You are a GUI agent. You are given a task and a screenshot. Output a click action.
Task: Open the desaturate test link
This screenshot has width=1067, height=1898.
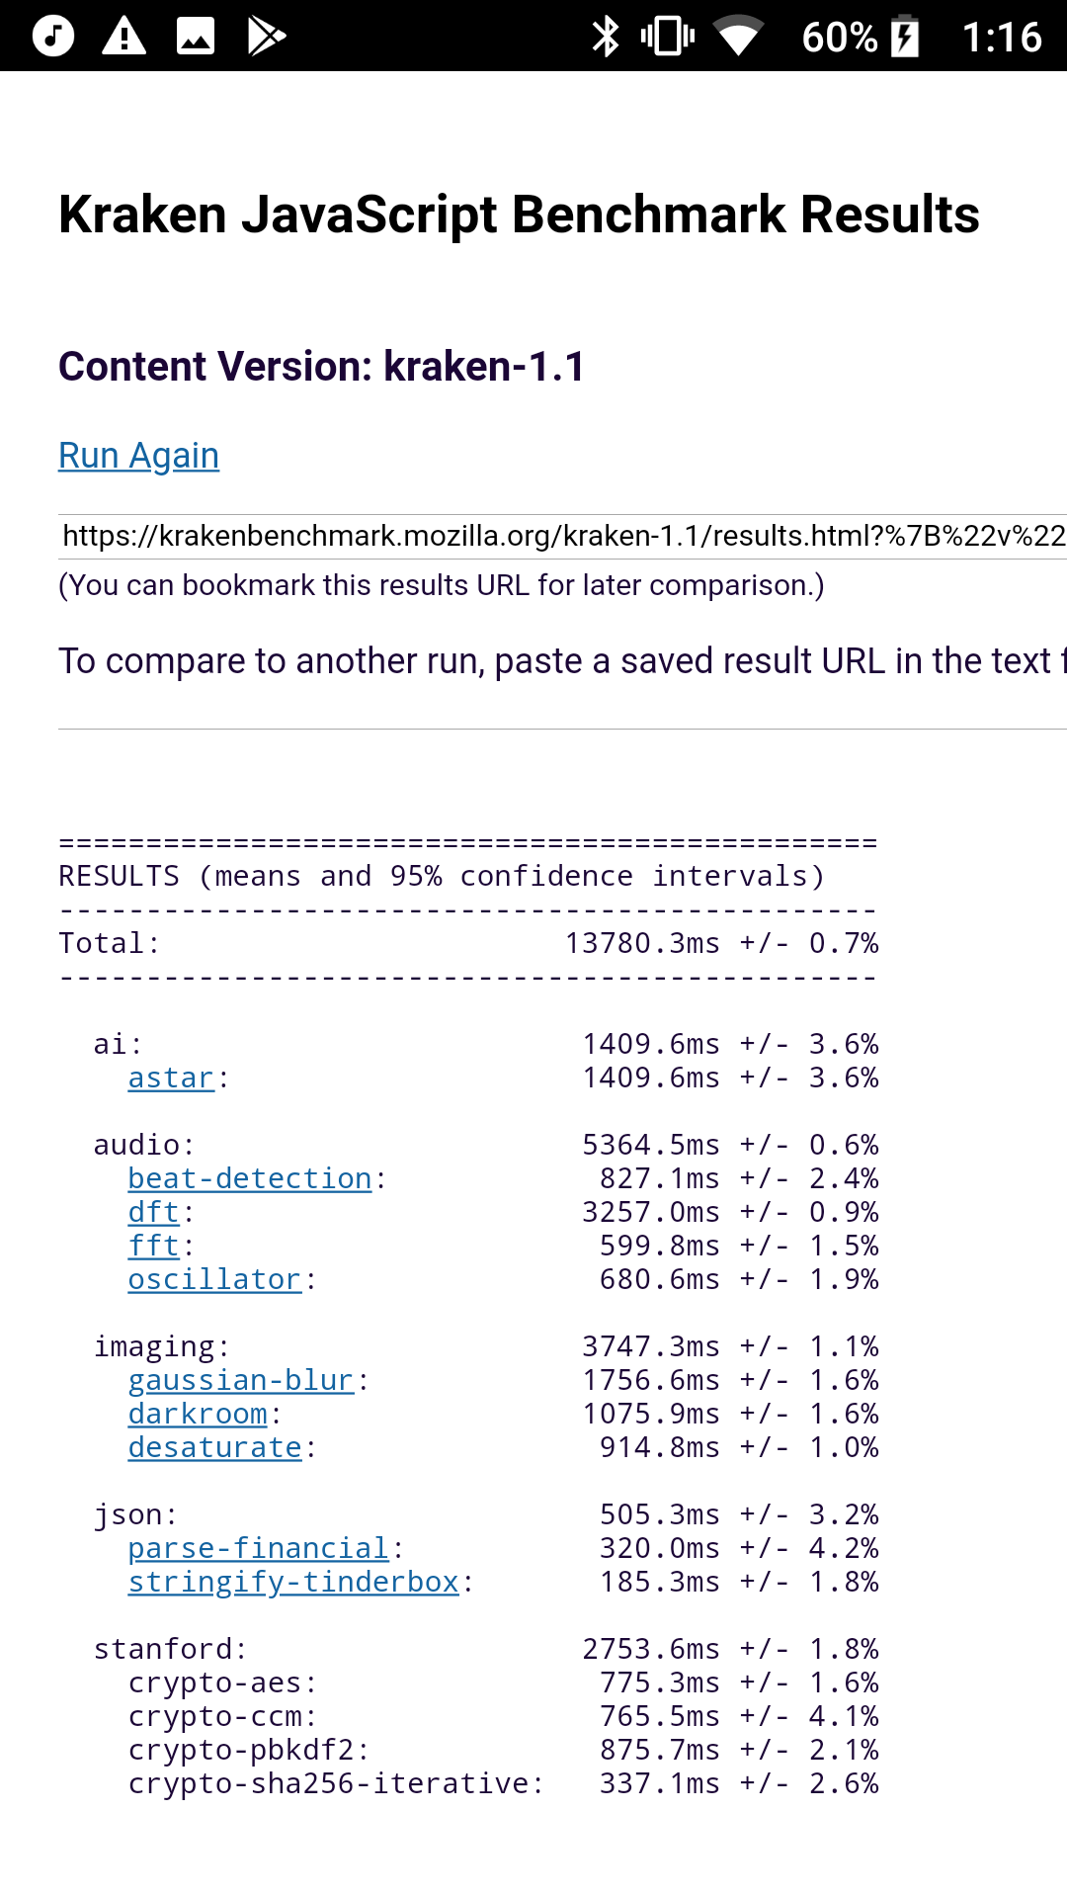click(214, 1447)
